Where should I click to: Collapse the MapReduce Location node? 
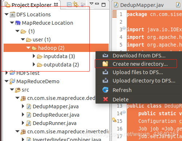[x=12, y=23]
